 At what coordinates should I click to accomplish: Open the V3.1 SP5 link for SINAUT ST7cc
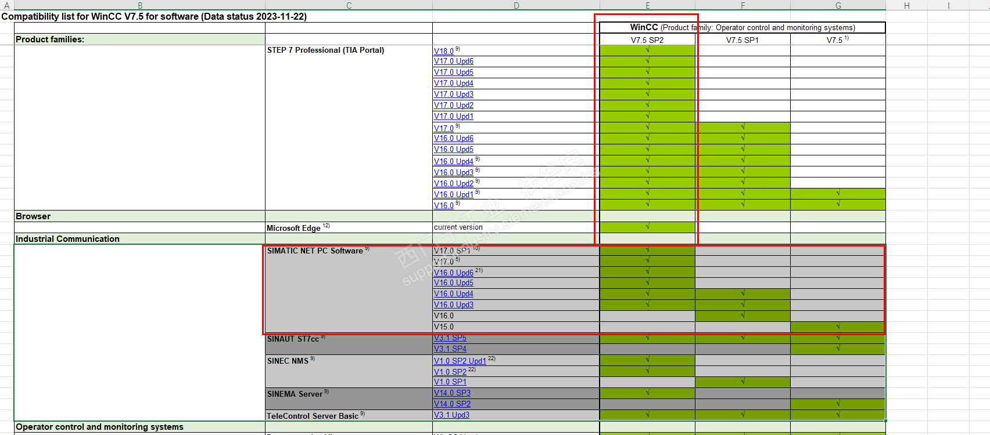[450, 338]
